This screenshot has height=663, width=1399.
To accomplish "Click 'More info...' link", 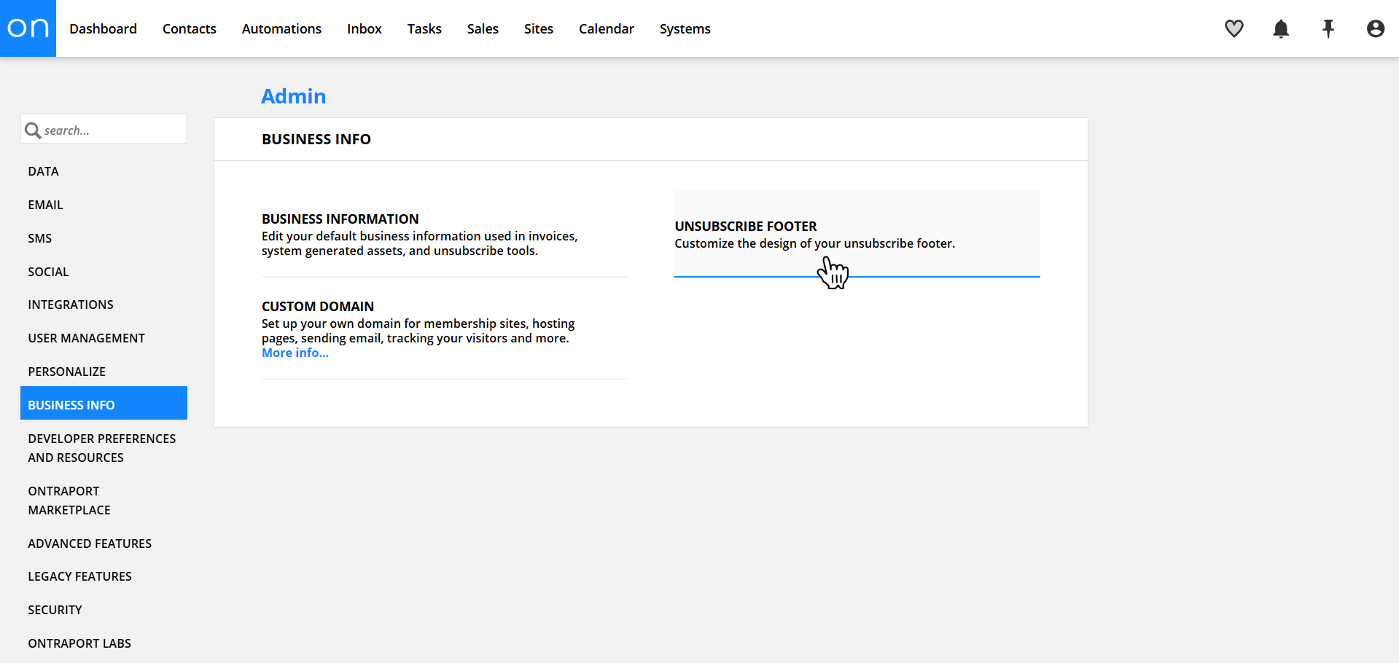I will pos(295,353).
